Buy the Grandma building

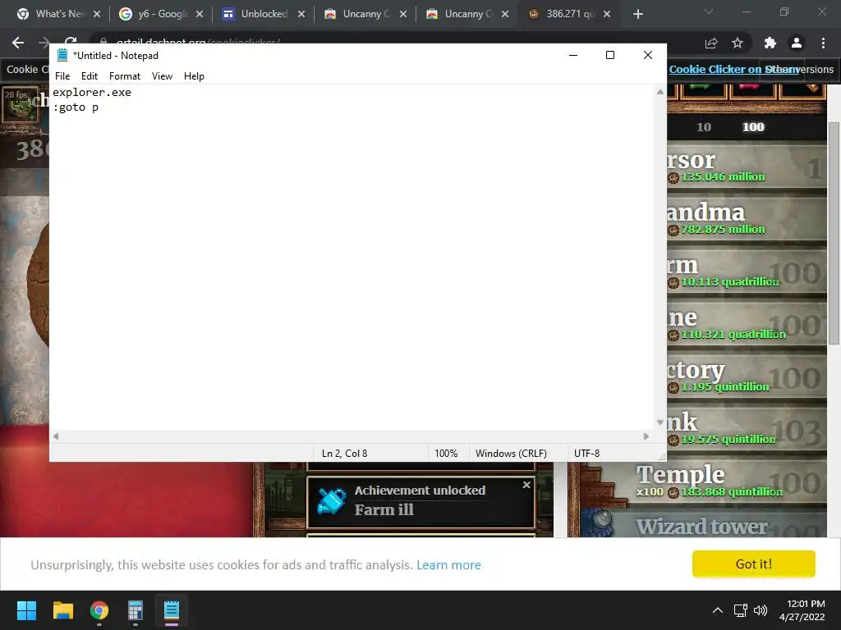pos(747,220)
